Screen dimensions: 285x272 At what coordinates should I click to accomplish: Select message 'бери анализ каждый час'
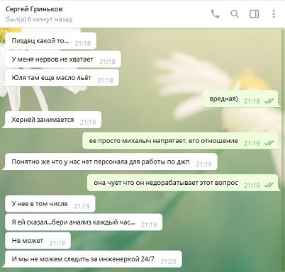[x=84, y=222]
